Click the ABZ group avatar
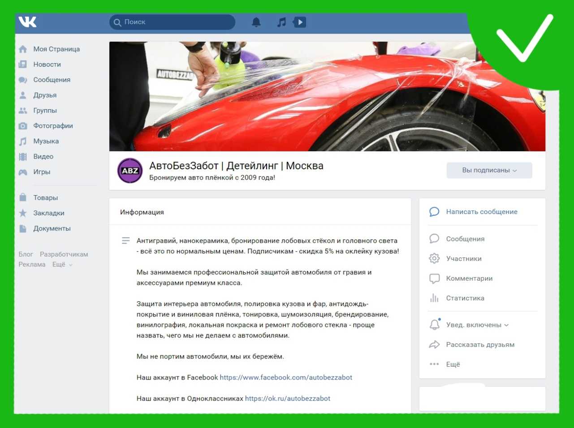The image size is (574, 428). pos(130,171)
